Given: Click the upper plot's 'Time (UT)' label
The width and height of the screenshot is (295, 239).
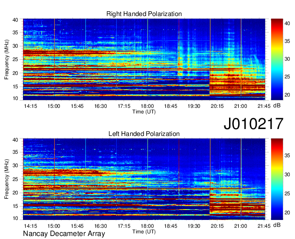Looking at the screenshot, I should [144, 112].
